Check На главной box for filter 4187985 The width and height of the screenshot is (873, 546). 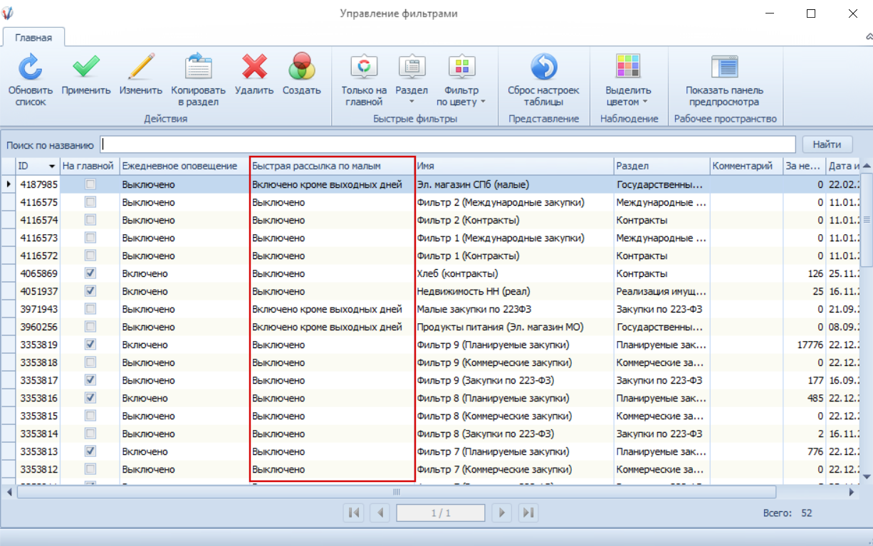pos(90,184)
